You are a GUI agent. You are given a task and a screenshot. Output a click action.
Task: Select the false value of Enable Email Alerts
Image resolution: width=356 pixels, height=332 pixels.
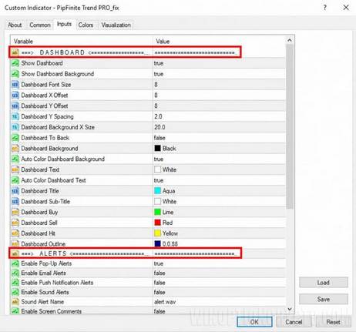click(160, 273)
